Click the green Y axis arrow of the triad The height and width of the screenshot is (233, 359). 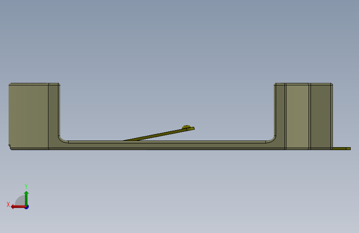[x=27, y=198]
